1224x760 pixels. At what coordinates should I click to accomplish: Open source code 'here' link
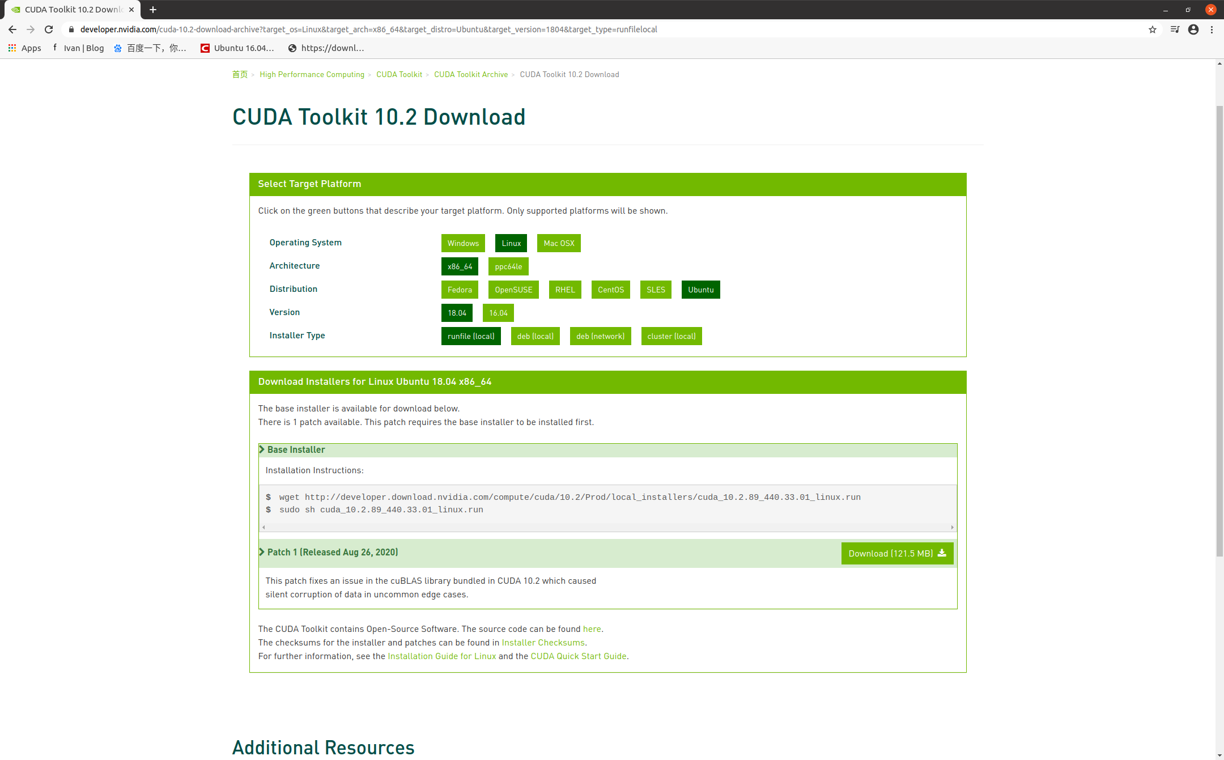[x=592, y=629]
